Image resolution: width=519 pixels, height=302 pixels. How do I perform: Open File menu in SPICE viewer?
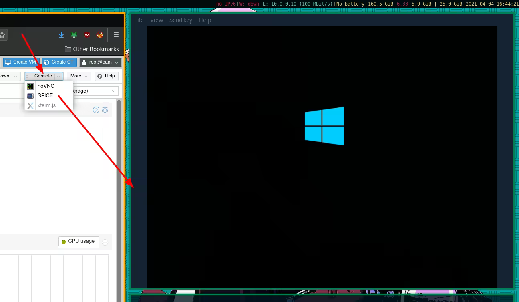(139, 20)
